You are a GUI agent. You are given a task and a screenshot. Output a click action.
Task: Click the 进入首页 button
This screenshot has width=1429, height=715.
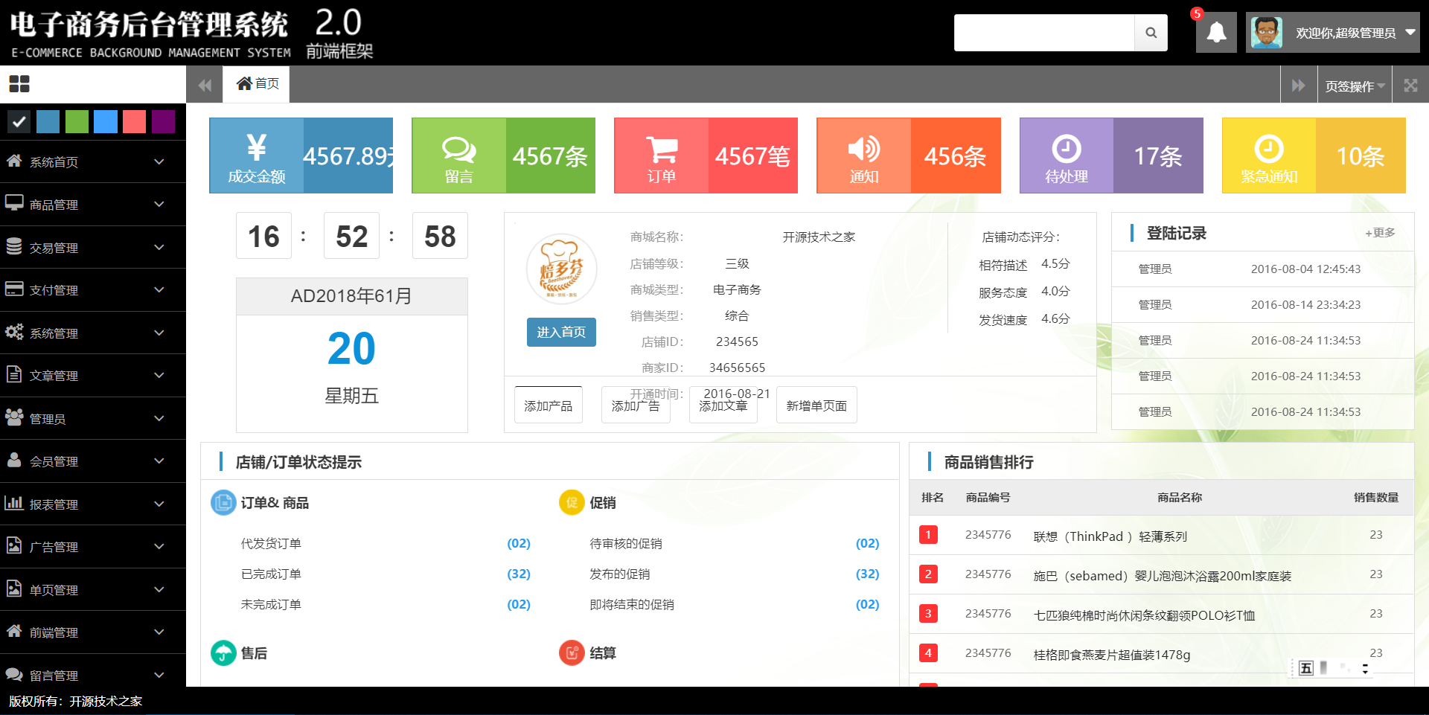(x=560, y=332)
